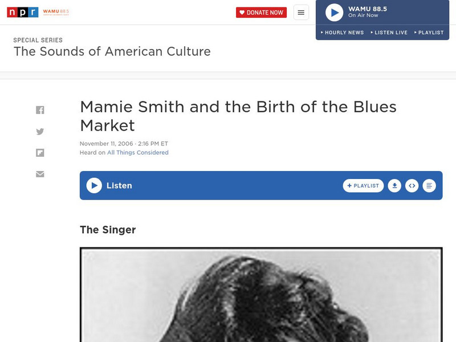
Task: Click the DONATE NOW button
Action: tap(261, 11)
